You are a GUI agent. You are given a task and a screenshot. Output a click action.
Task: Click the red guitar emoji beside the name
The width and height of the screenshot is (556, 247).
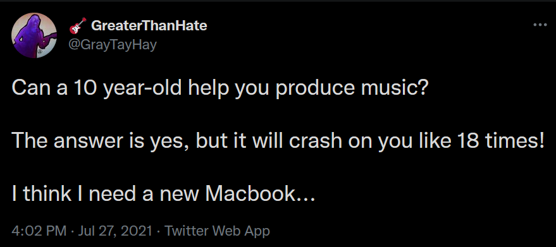78,25
